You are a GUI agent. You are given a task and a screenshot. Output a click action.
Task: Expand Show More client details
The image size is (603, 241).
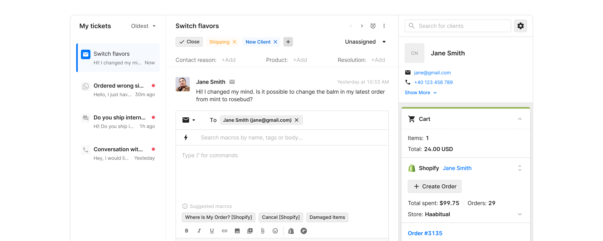[x=421, y=93]
